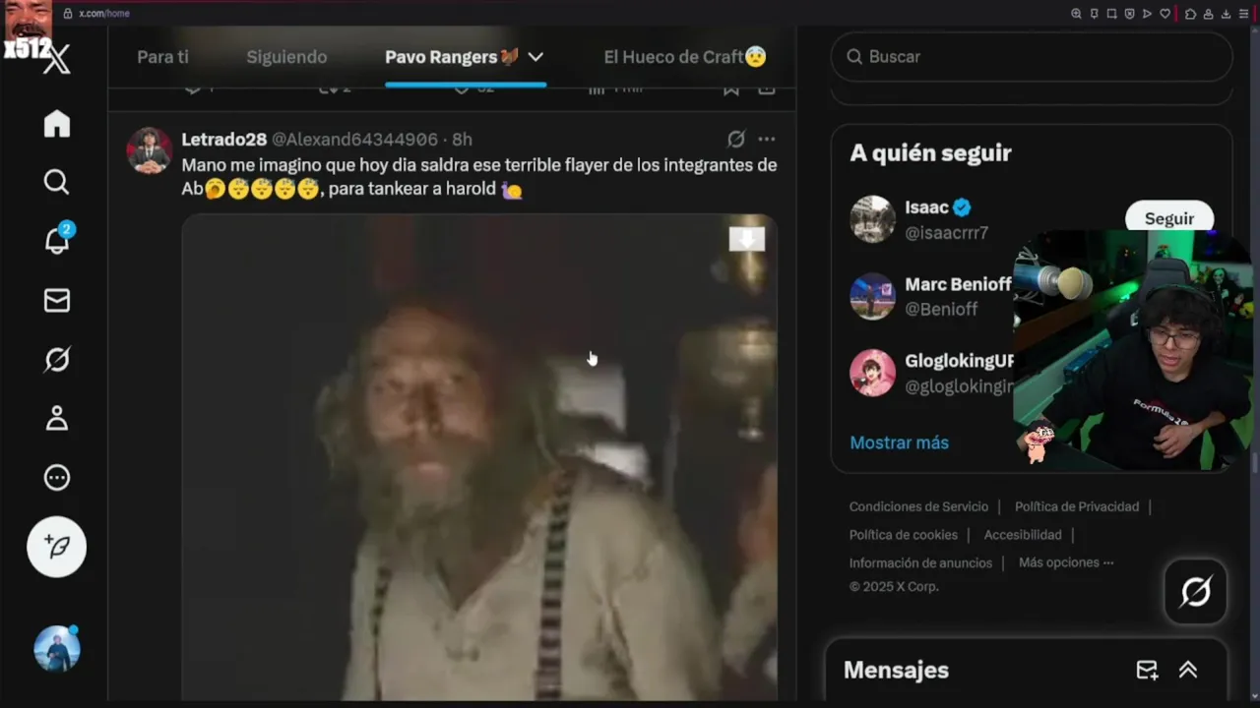This screenshot has height=708, width=1260.
Task: Go to Home in the sidebar
Action: (x=57, y=123)
